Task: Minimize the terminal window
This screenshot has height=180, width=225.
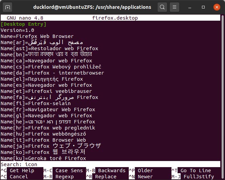Action: coord(190,7)
